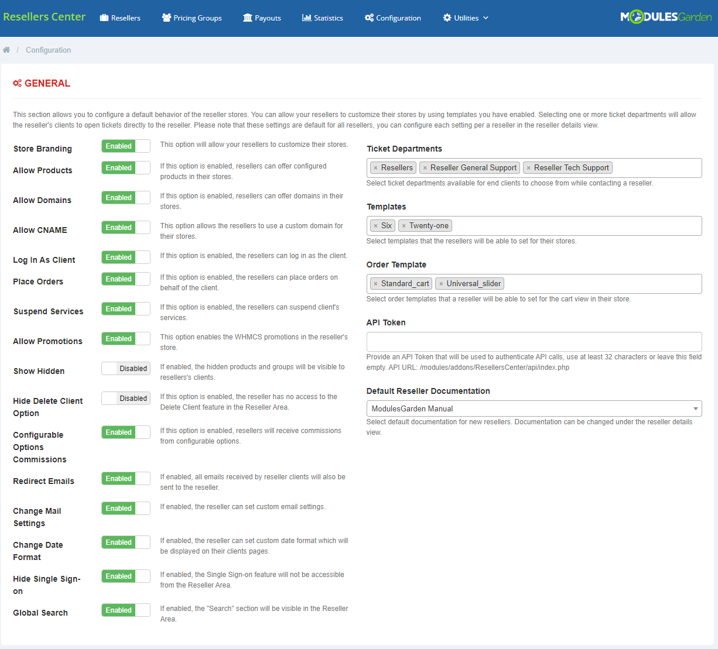This screenshot has width=718, height=649.
Task: Click the Payouts bank icon
Action: click(x=248, y=18)
